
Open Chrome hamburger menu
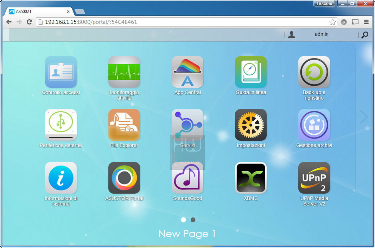coord(366,22)
